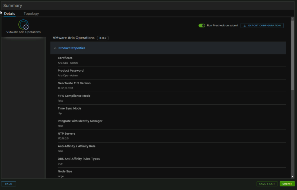Click the Summary panel title
Image resolution: width=297 pixels, height=190 pixels.
tap(13, 6)
